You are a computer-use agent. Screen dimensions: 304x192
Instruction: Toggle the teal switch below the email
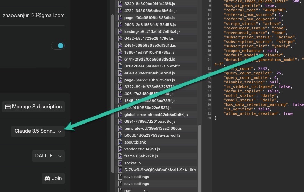point(58,46)
